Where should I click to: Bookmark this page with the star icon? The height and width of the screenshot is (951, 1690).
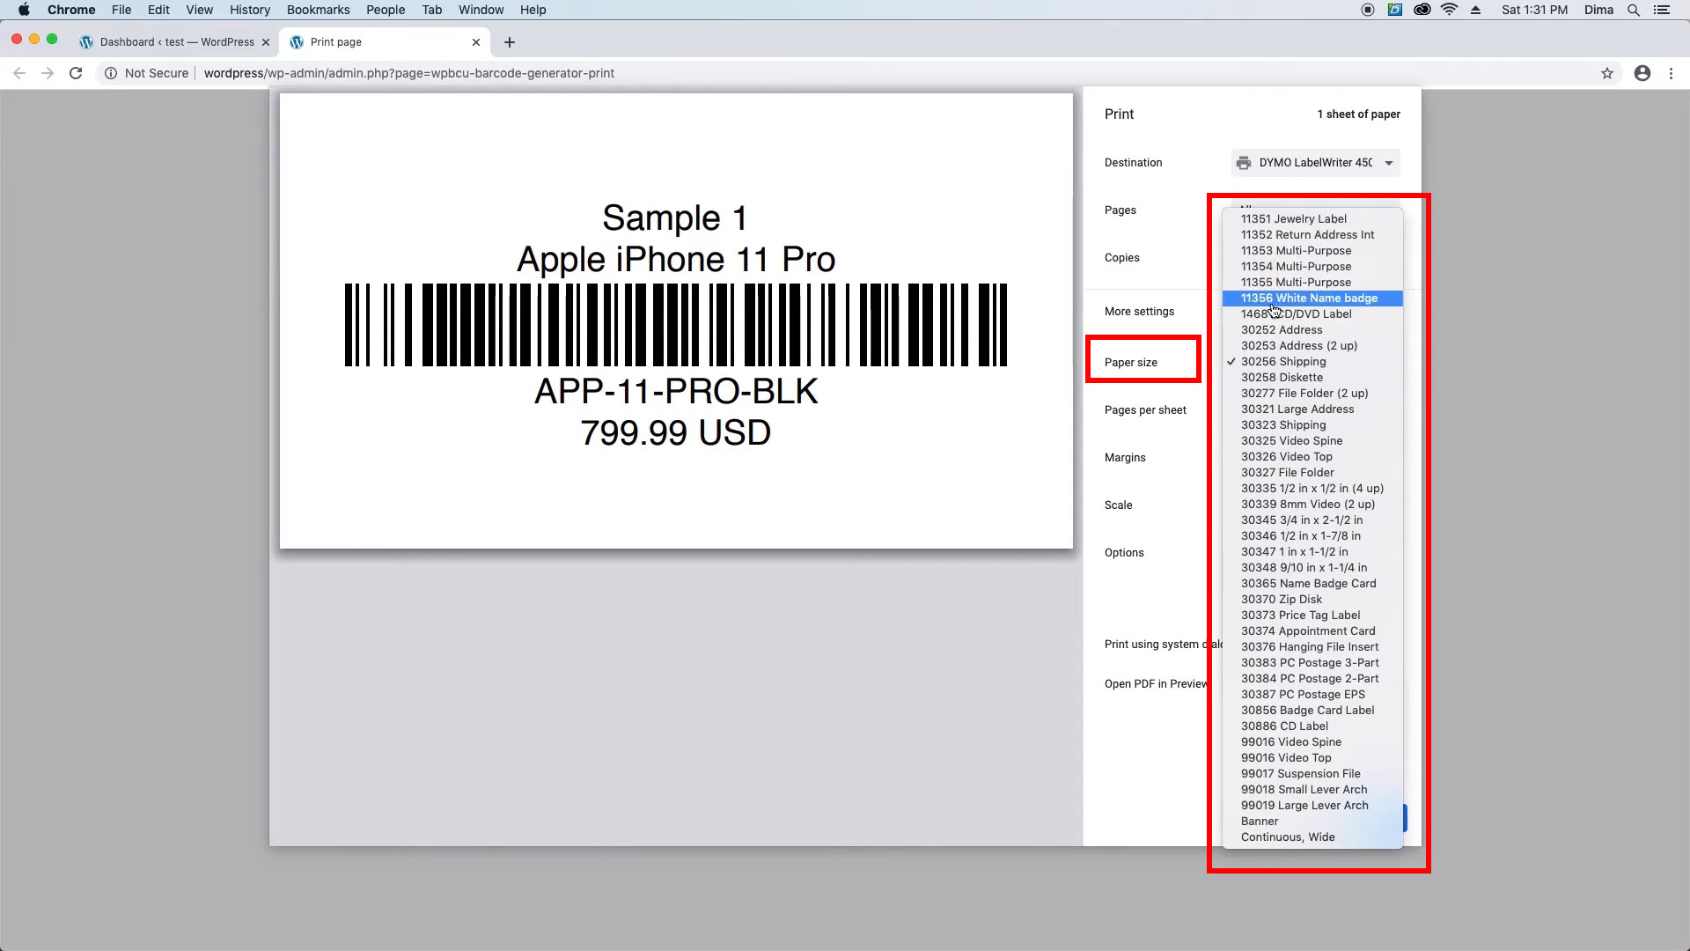pyautogui.click(x=1607, y=73)
